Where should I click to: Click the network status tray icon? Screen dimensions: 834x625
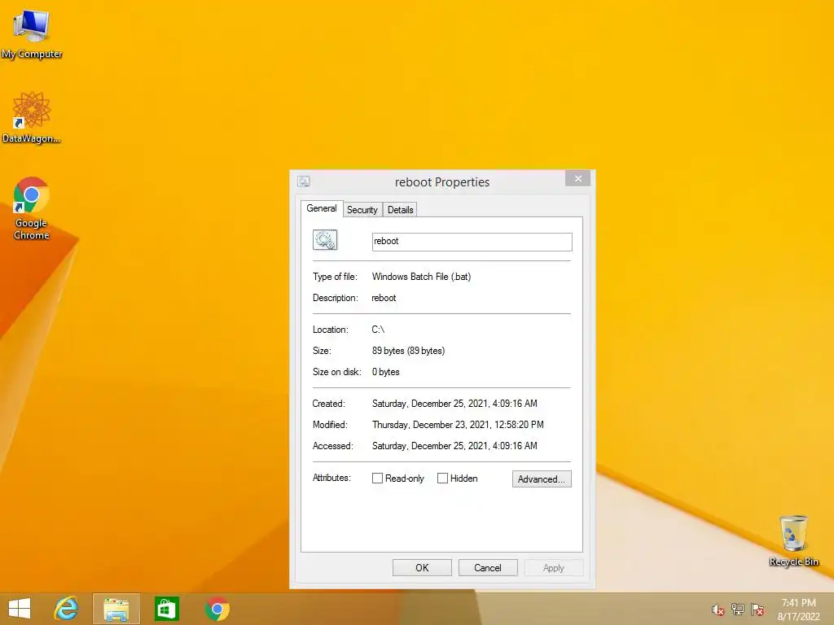[738, 610]
